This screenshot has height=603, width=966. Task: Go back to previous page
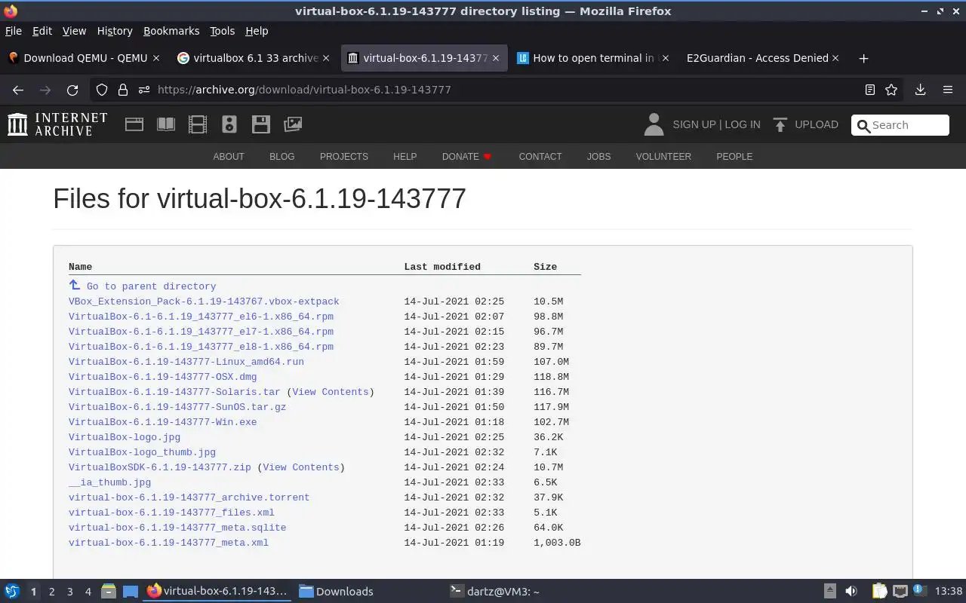(x=18, y=90)
